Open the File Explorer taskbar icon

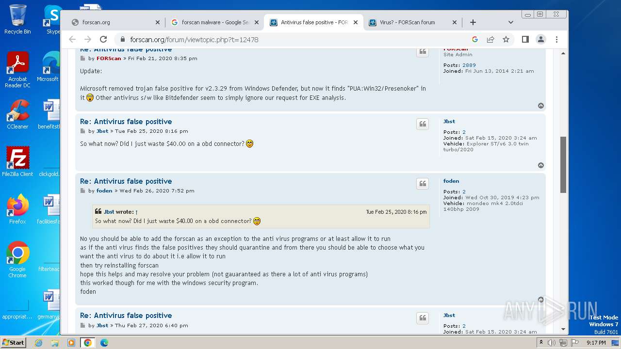pyautogui.click(x=55, y=343)
